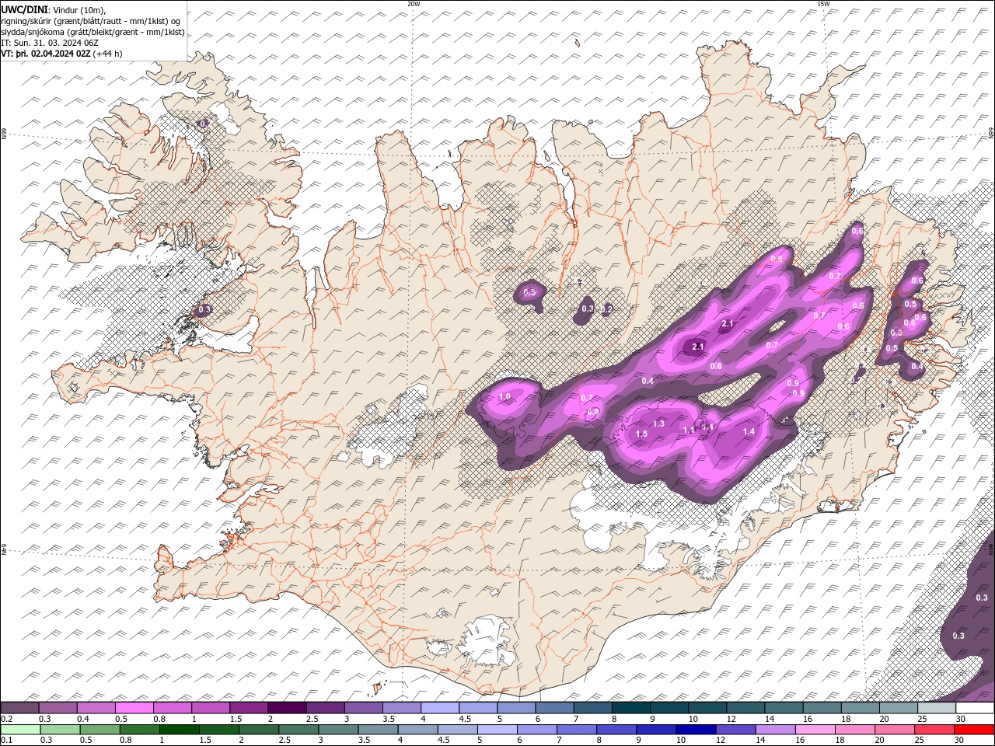
Task: Select the lower-row green swatch starting at 0.3
Action: click(x=60, y=730)
